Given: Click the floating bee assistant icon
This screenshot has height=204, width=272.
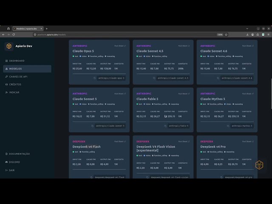Looking at the screenshot, I should tap(259, 165).
